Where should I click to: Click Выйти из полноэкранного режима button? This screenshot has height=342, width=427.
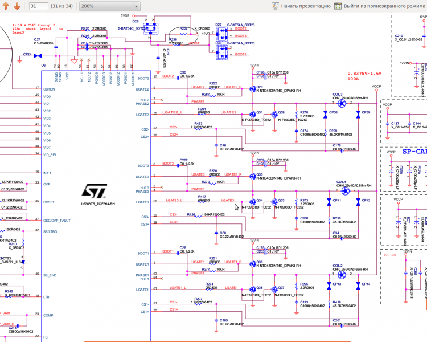380,6
